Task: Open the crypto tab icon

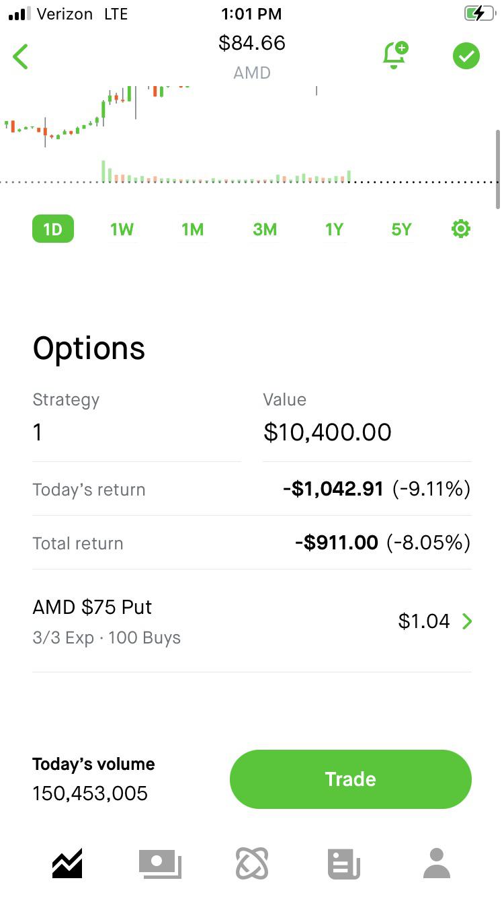Action: (252, 863)
